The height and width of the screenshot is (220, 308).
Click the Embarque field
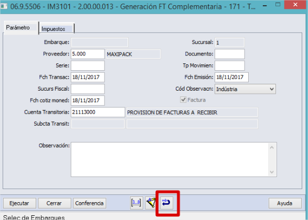click(x=100, y=42)
